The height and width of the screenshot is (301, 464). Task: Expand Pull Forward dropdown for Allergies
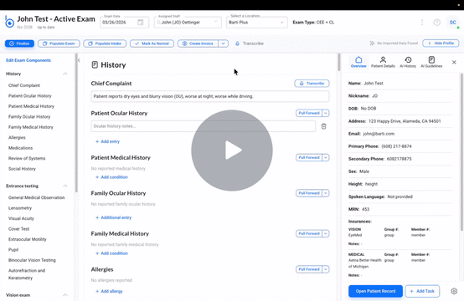[x=326, y=269]
